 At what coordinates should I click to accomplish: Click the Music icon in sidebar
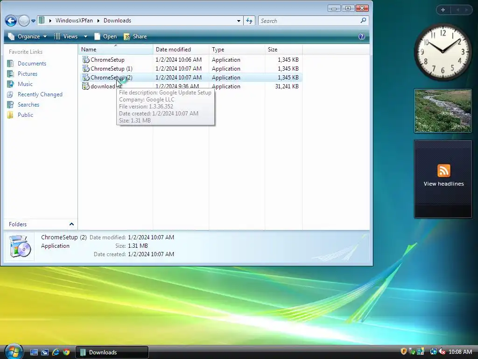(x=10, y=84)
